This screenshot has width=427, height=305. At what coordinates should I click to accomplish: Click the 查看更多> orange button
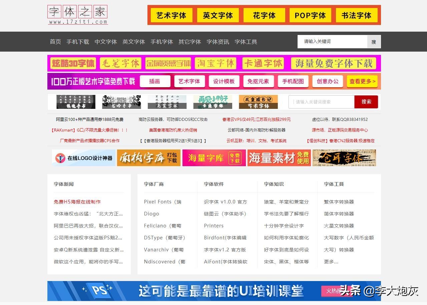pos(362,81)
